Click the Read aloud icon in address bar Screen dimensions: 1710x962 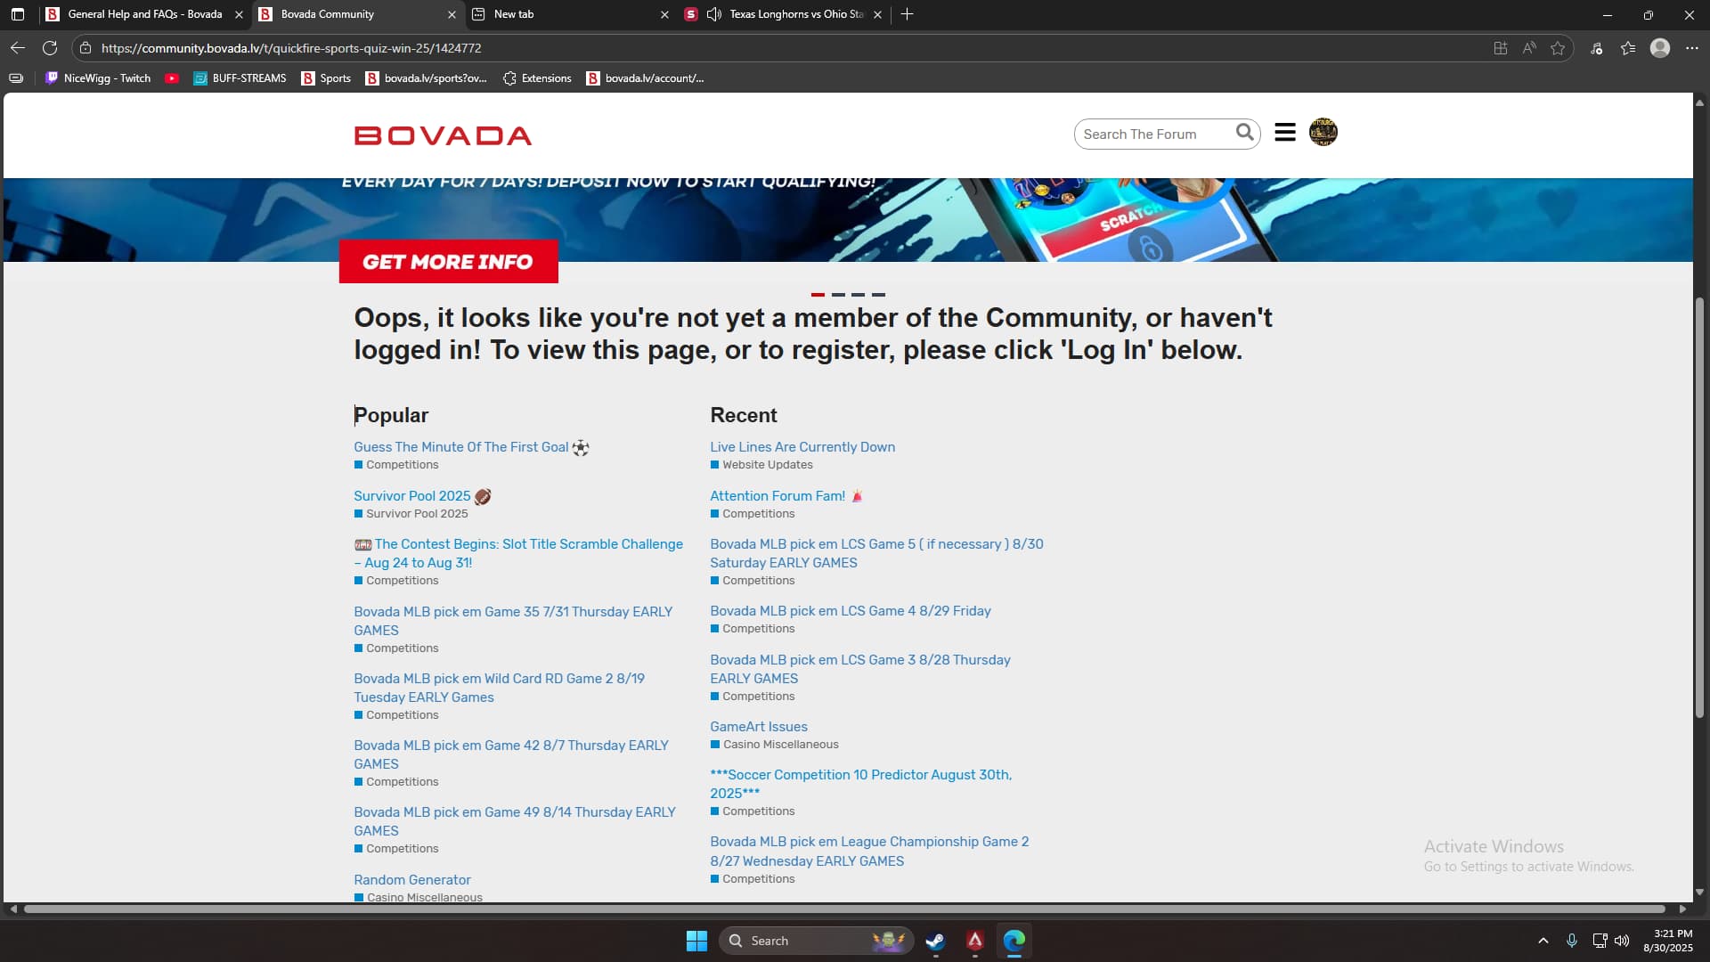pyautogui.click(x=1529, y=48)
